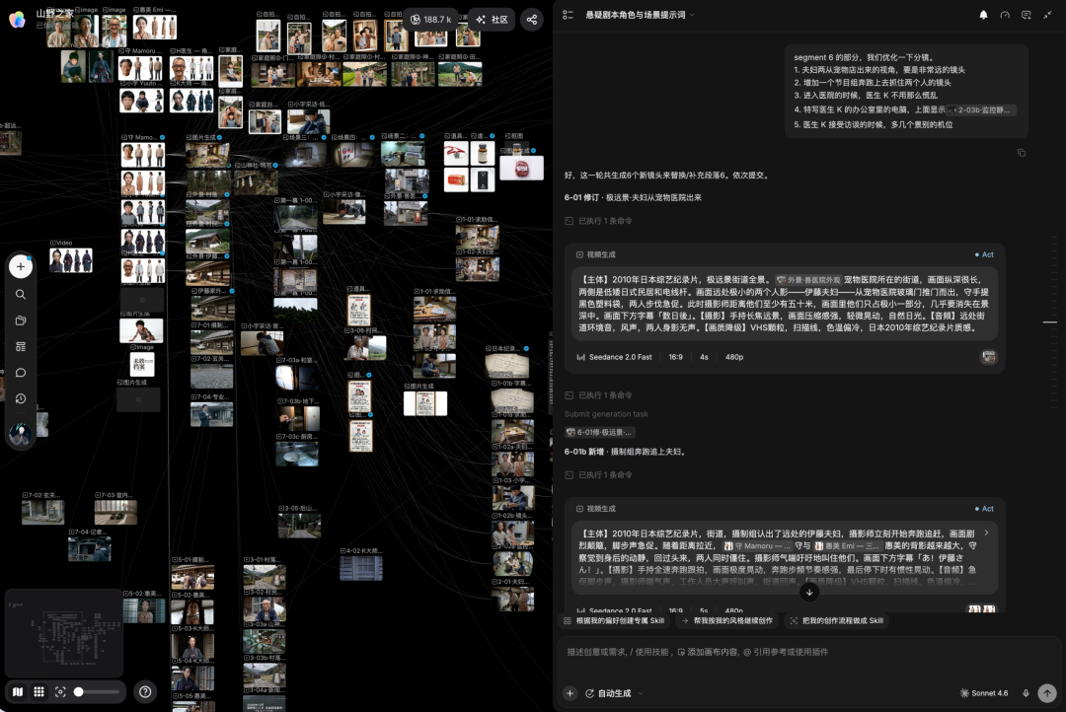Click the add node plus button in sidebar
Screen dimensions: 1066x712
(21, 266)
